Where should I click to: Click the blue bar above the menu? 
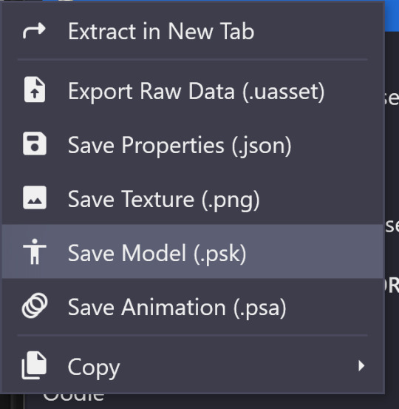click(x=392, y=16)
